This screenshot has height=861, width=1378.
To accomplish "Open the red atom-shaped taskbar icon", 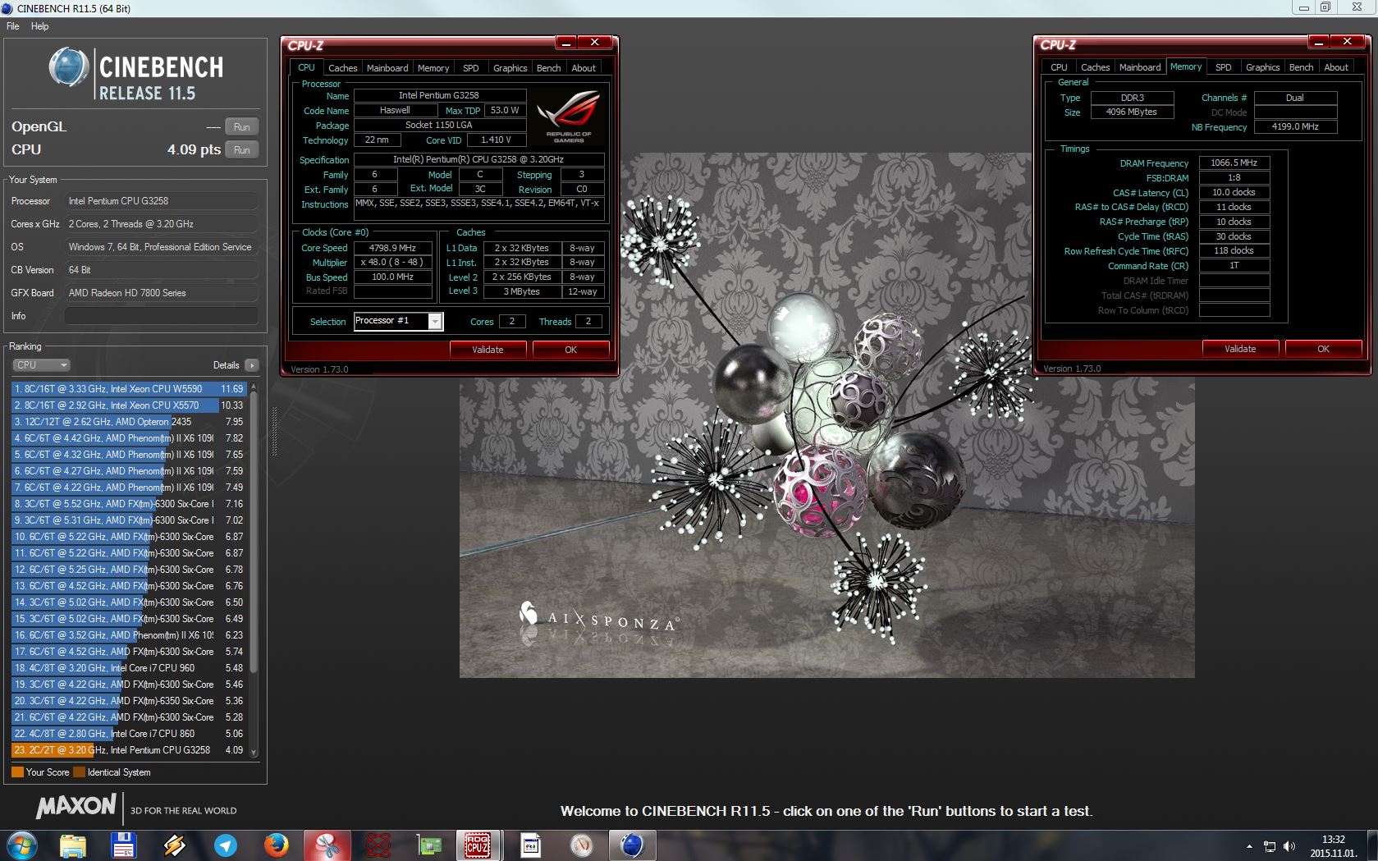I will [x=378, y=845].
